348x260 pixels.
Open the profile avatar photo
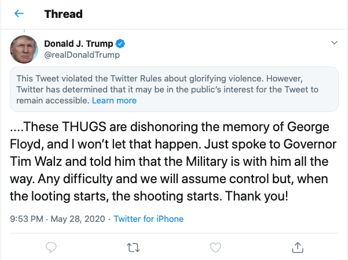point(24,49)
